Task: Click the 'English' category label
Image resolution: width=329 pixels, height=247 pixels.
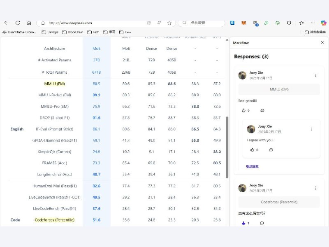Action: [x=17, y=129]
